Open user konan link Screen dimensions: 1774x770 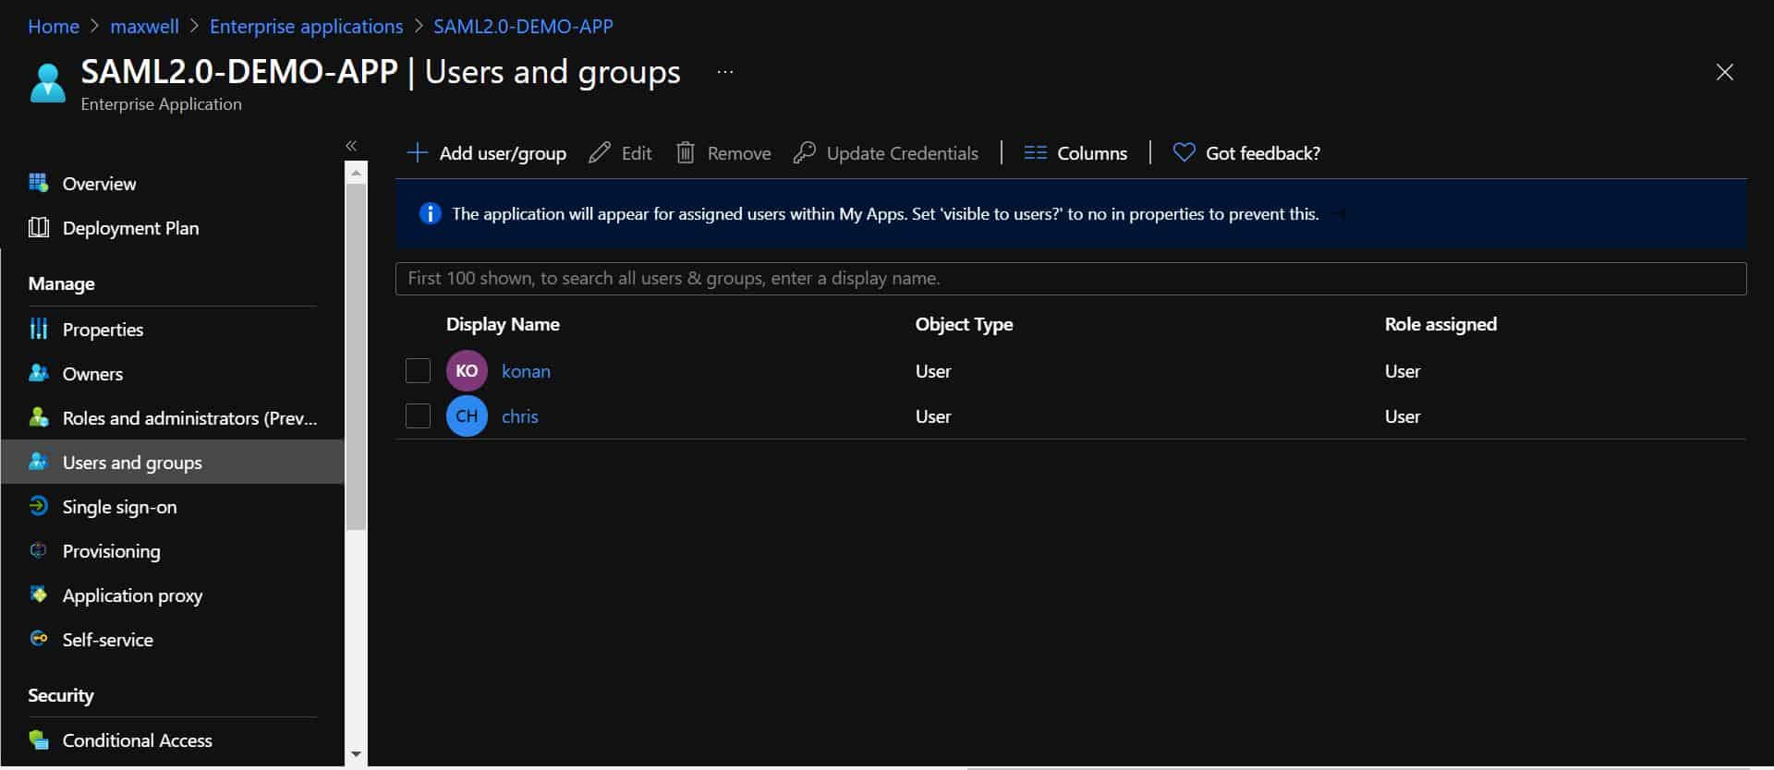click(526, 371)
